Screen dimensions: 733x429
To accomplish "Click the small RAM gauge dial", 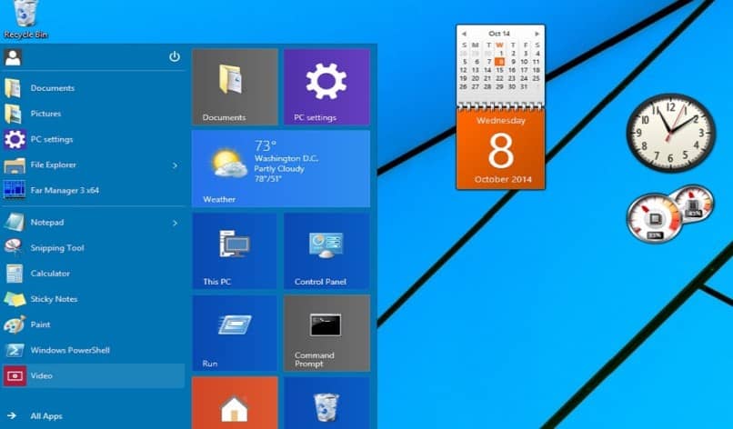I will pyautogui.click(x=694, y=203).
